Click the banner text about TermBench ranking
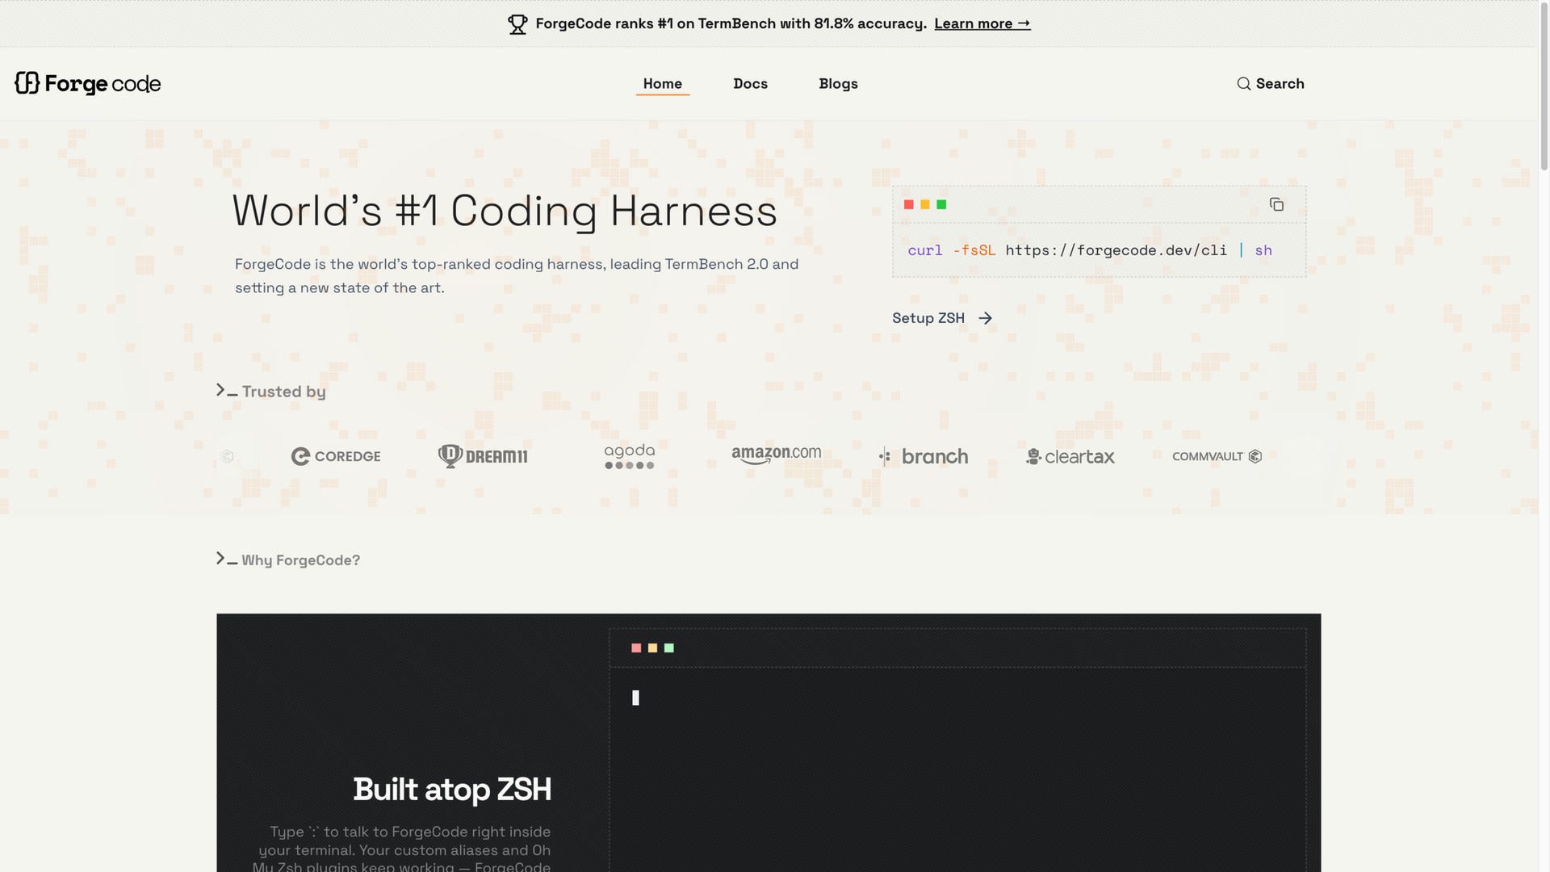Image resolution: width=1550 pixels, height=872 pixels. tap(731, 23)
